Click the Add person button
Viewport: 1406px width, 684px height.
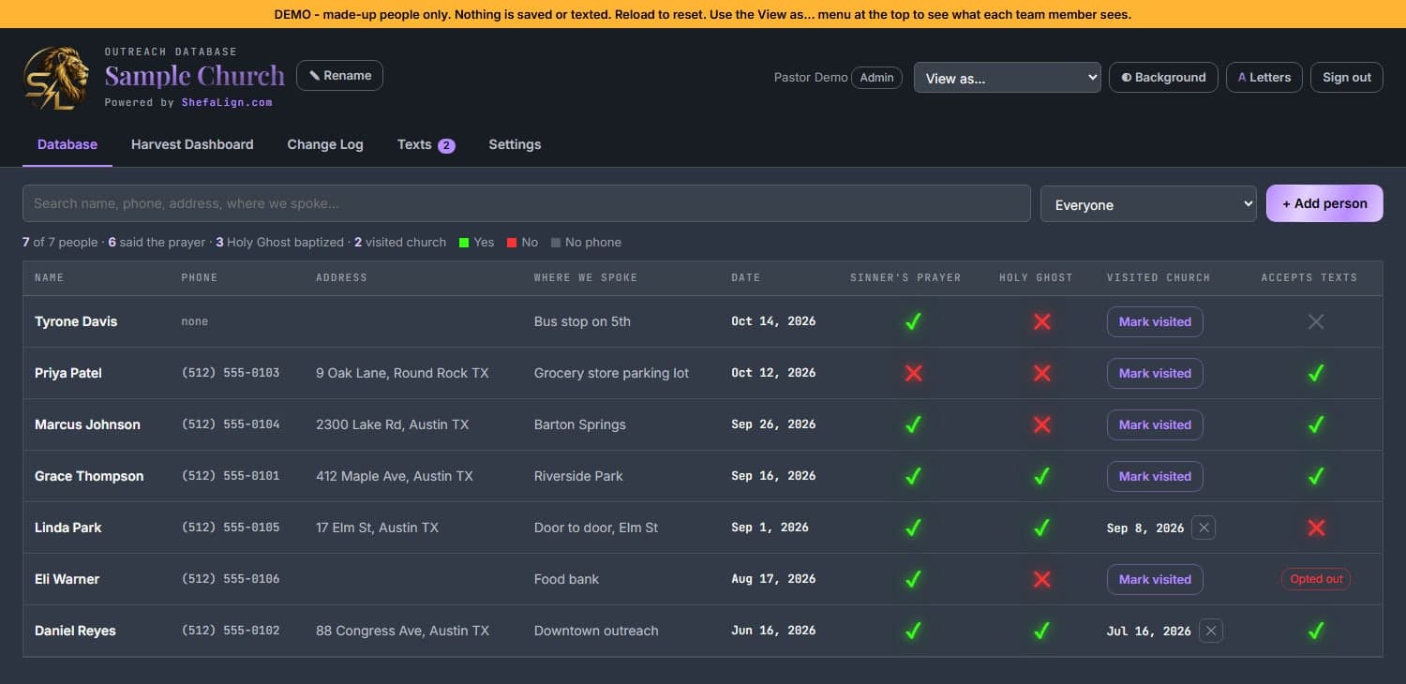coord(1324,203)
